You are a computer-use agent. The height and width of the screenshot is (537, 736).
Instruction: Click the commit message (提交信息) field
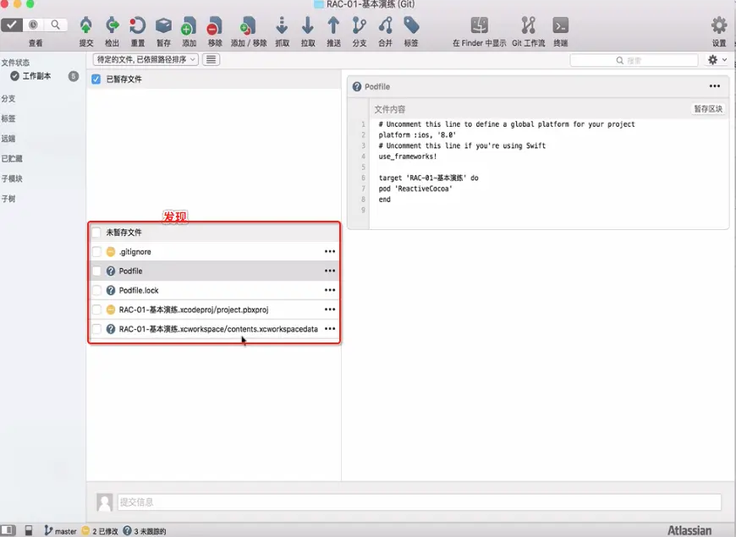click(419, 501)
